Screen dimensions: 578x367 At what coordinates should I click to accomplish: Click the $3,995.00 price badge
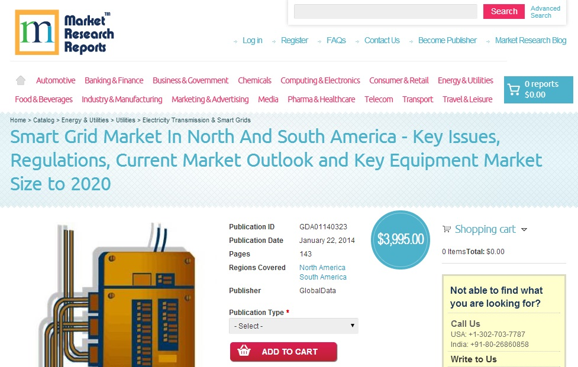click(x=401, y=239)
